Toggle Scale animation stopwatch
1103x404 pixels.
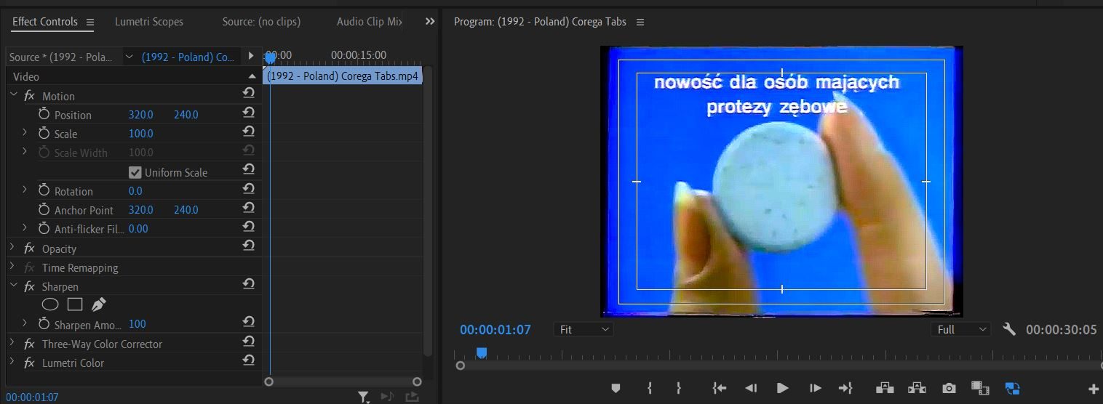point(44,133)
